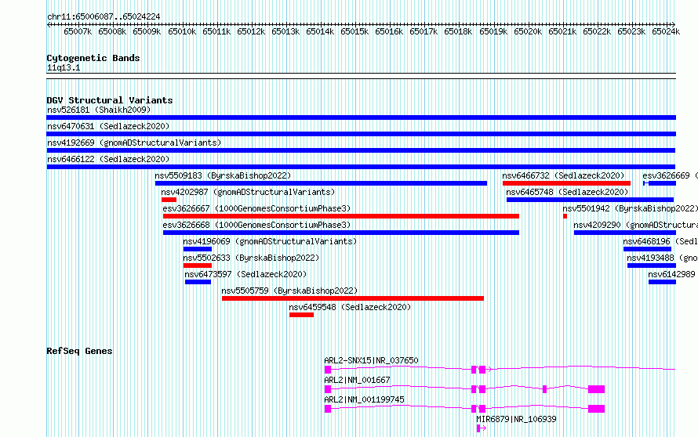Click the nsv6466122 (Sedlazeck2020) variant bar

pos(361,167)
